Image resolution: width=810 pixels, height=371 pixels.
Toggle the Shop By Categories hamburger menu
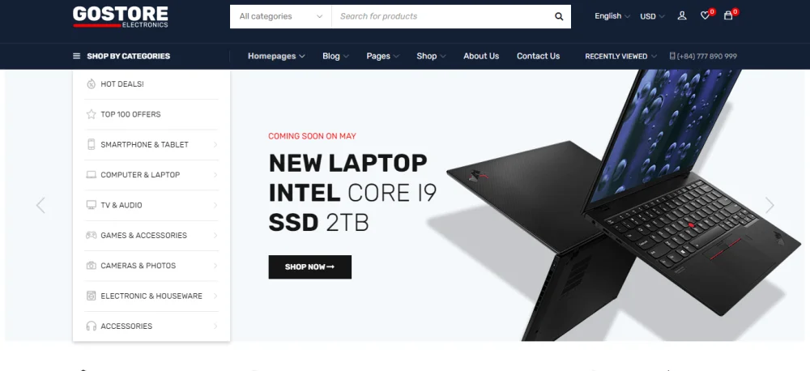coord(76,57)
